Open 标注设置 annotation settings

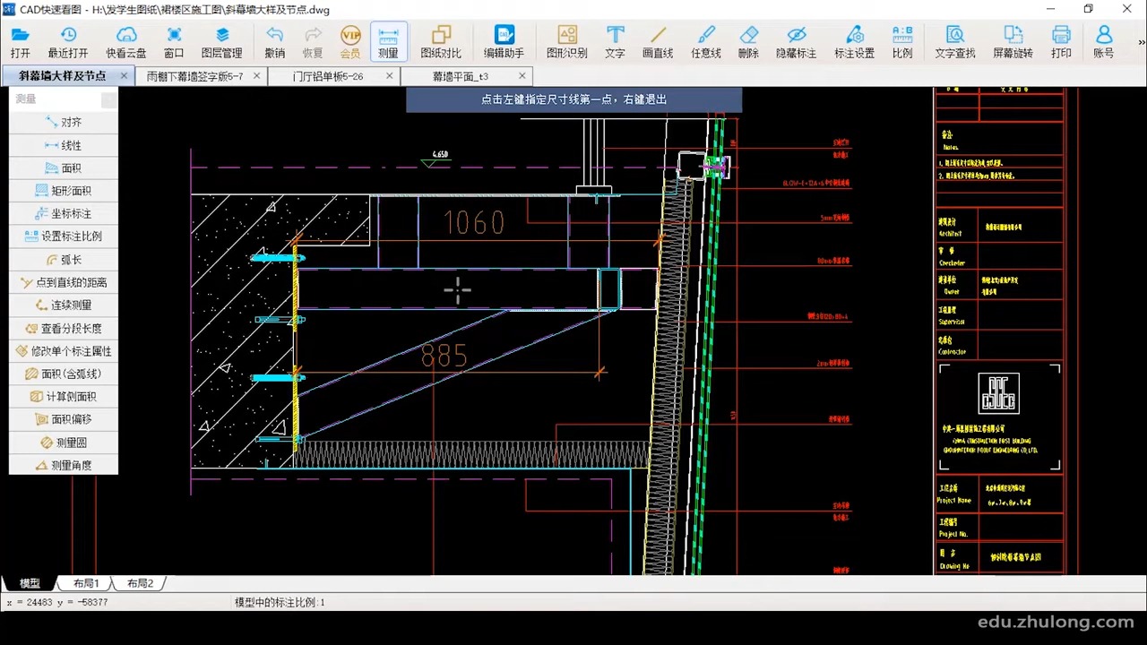click(x=854, y=42)
